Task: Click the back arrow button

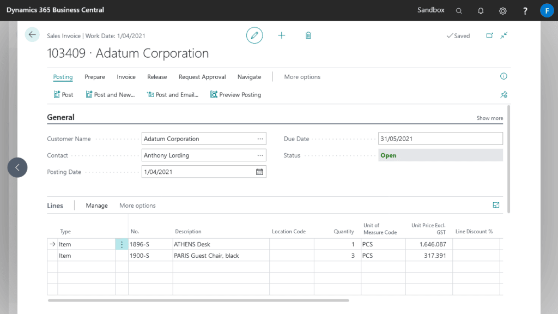Action: coord(32,35)
